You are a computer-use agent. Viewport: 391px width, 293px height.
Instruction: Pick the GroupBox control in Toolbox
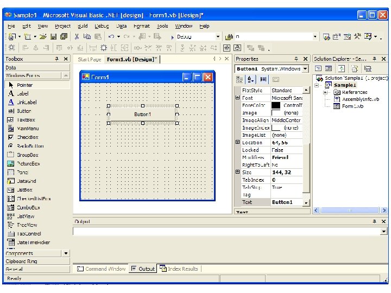37,155
